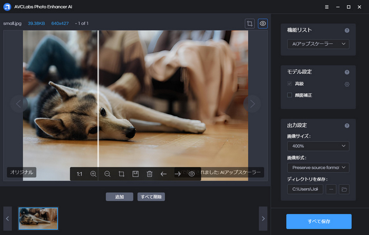Click the すべて保存 button

319,221
